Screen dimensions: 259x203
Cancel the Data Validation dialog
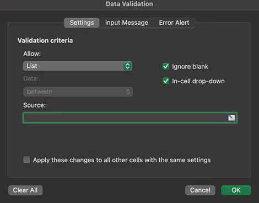(x=200, y=190)
